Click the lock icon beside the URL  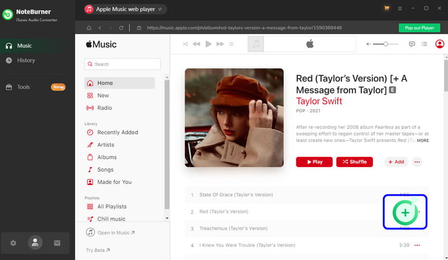click(139, 28)
